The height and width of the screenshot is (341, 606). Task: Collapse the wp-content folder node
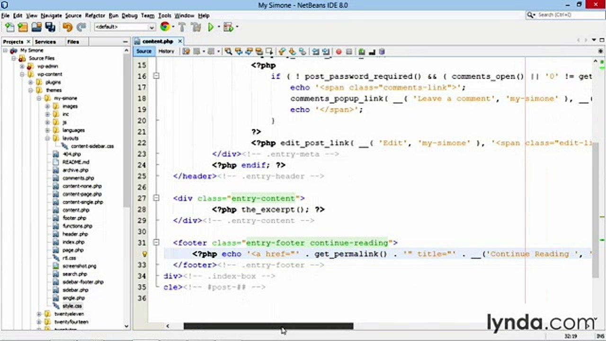point(22,74)
